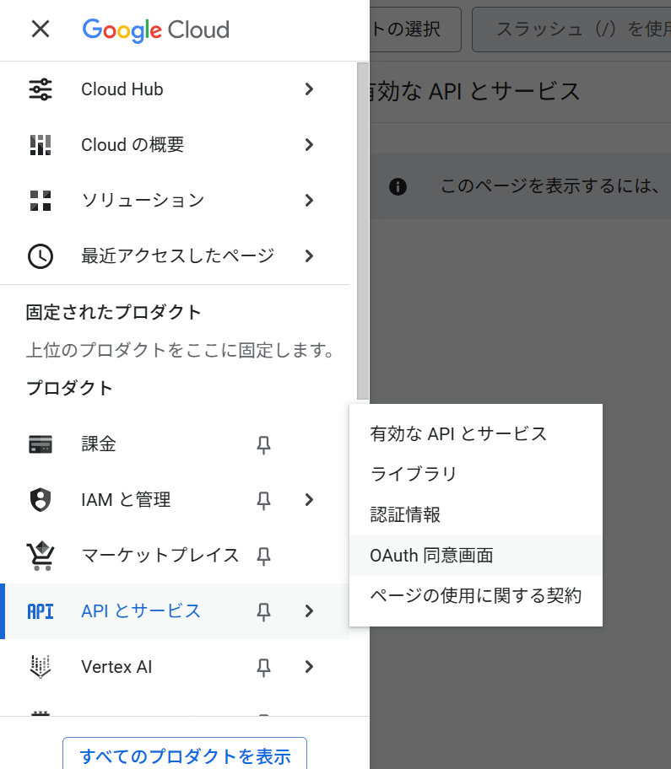
Task: Click the navigation menu vertical scrollbar
Action: pos(362,231)
